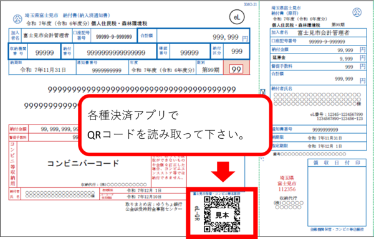Click stub 延滞金 9,999 円
This screenshot has width=374, height=239.
tap(318, 58)
